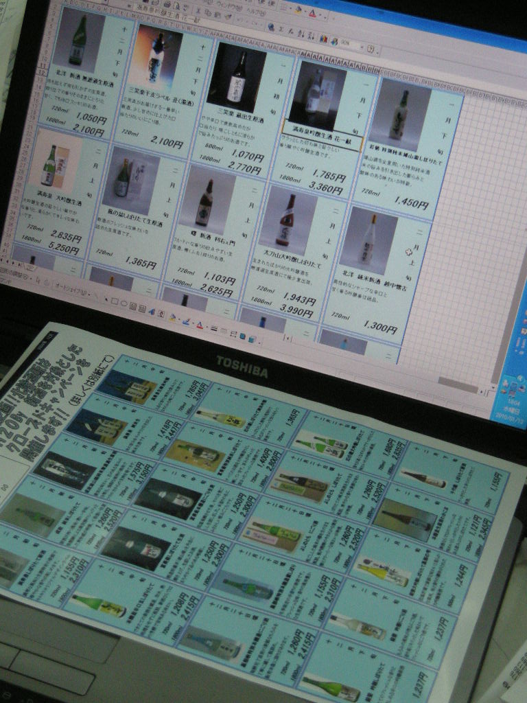
Task: Click the Copy icon in the toolbar
Action: pyautogui.click(x=208, y=12)
